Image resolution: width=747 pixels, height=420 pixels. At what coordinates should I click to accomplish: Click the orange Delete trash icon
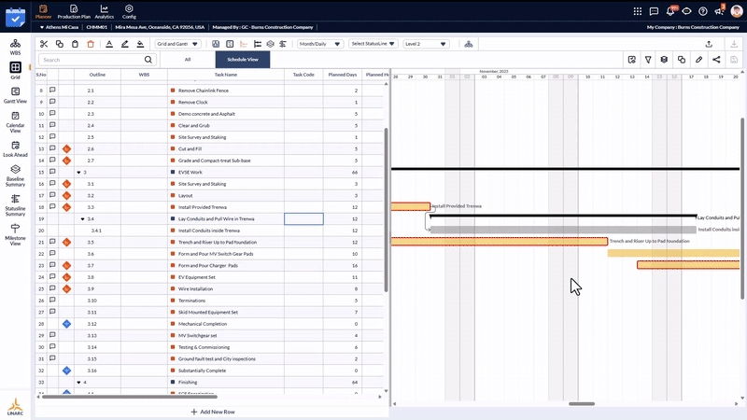point(91,44)
